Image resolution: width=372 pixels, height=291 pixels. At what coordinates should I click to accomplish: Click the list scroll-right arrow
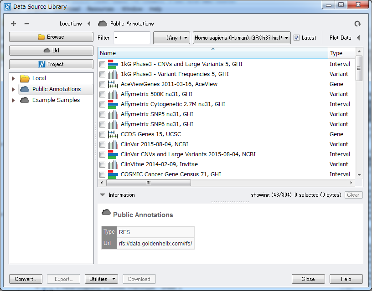[x=351, y=183]
